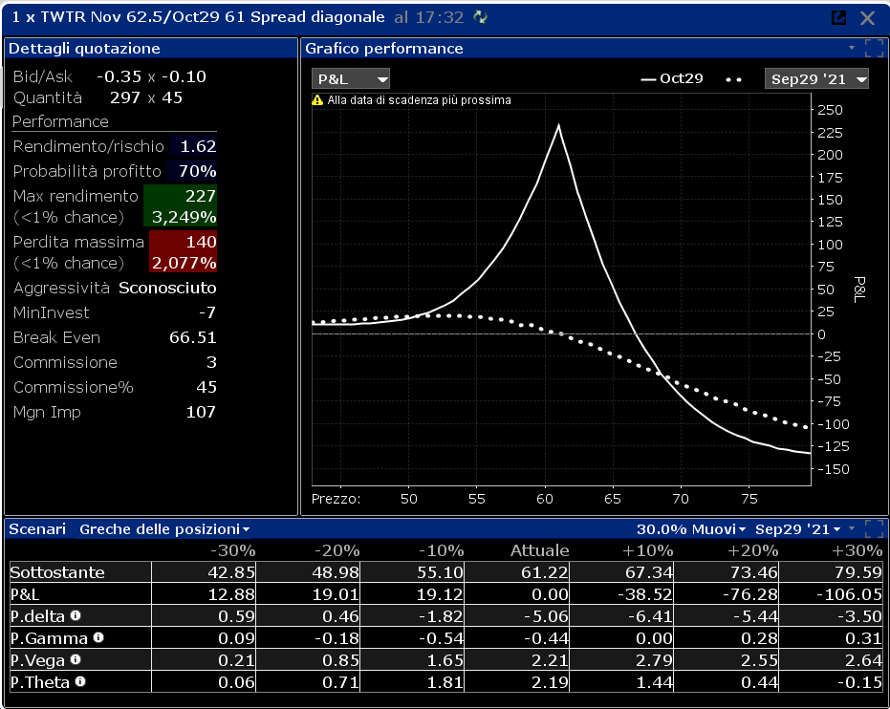Image resolution: width=890 pixels, height=709 pixels.
Task: Maximize the Grafico performance panel
Action: (874, 48)
